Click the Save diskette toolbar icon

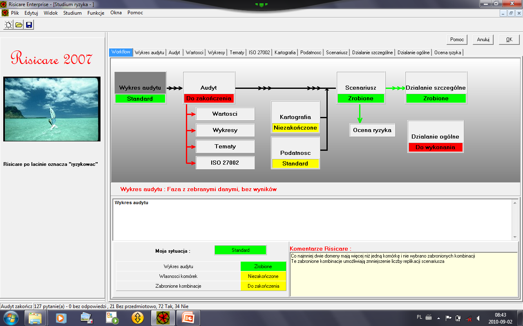pos(29,25)
